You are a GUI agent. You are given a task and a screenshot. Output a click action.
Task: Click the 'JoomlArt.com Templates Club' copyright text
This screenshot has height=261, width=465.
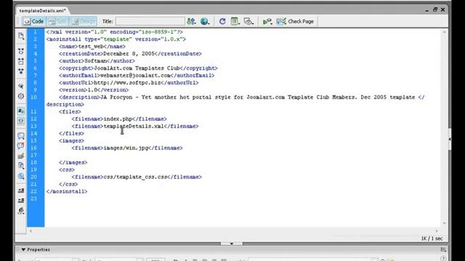tap(137, 68)
